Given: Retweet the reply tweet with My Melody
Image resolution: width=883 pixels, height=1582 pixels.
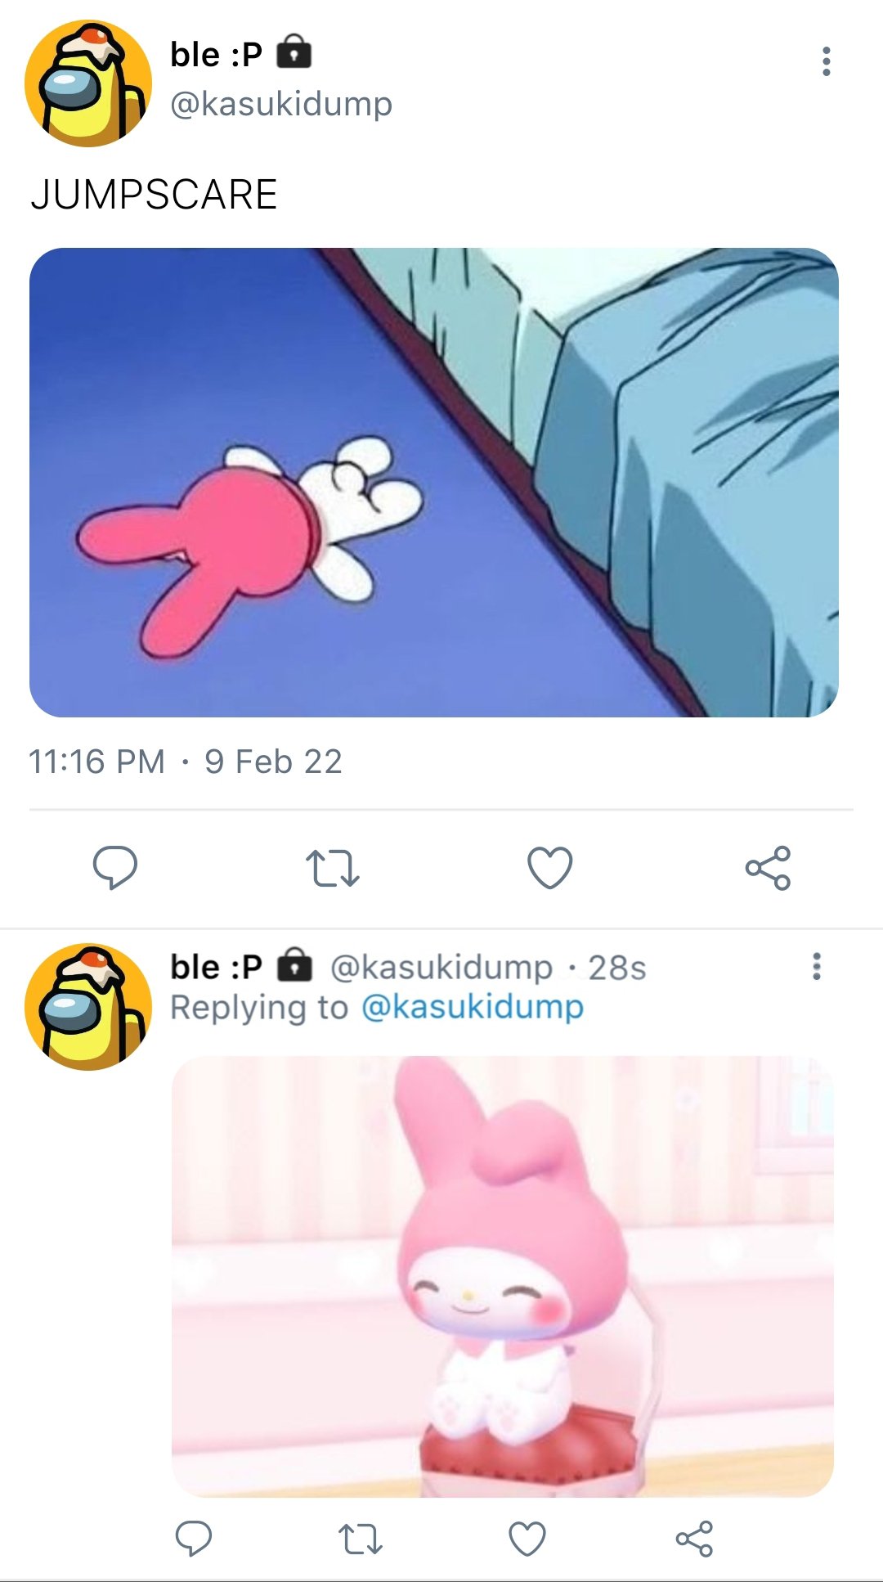Looking at the screenshot, I should [x=361, y=1539].
